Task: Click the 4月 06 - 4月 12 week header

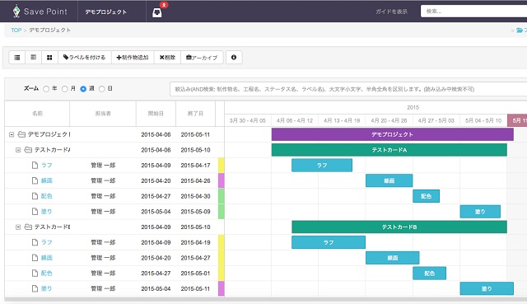Action: [295, 120]
